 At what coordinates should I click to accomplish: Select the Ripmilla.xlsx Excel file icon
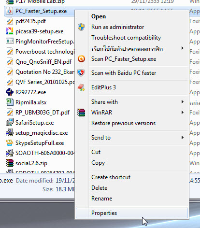[x=10, y=102]
